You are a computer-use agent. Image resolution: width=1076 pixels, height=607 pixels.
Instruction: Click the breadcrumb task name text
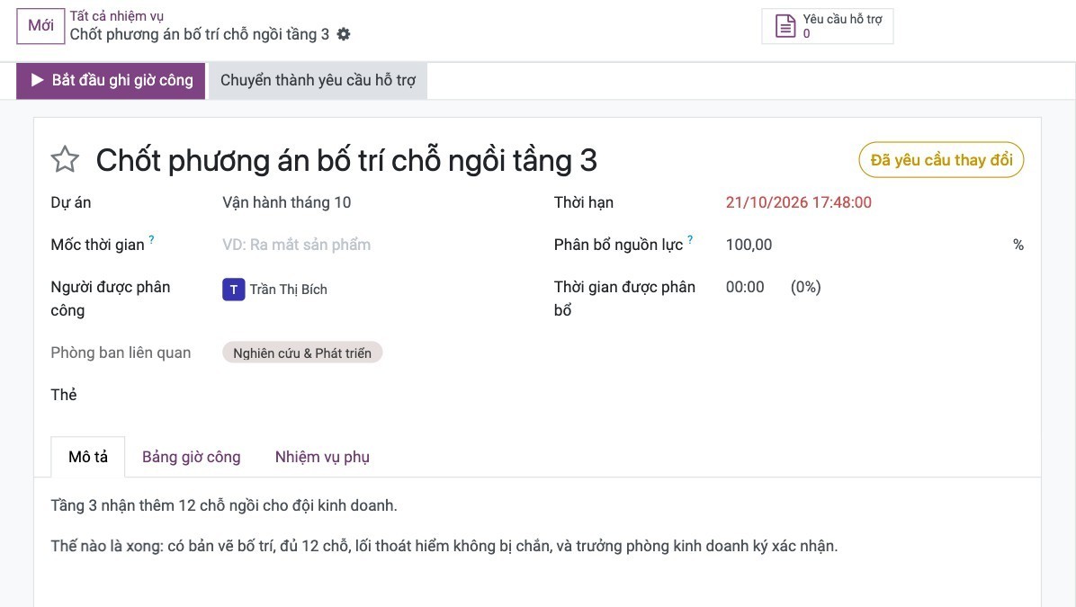click(x=200, y=34)
